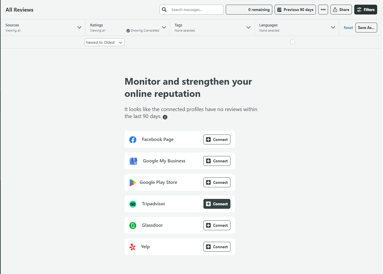The height and width of the screenshot is (274, 383).
Task: Click the Tripadvisor owl icon
Action: coord(133,204)
